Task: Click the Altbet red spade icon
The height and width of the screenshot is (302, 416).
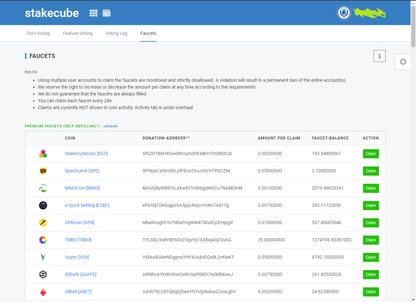Action: click(x=43, y=292)
